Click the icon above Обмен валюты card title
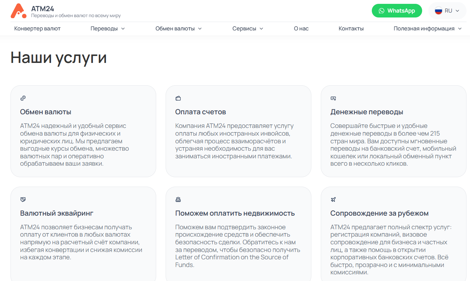This screenshot has width=470, height=281. tap(23, 98)
